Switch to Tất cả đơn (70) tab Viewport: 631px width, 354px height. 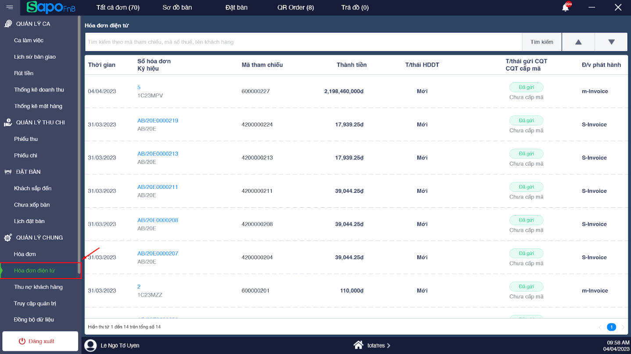(118, 7)
